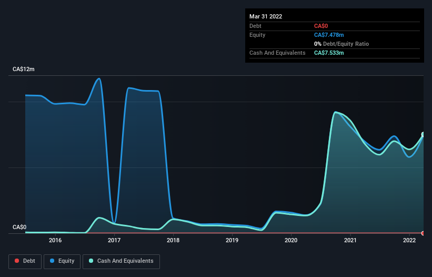
Task: Select the 2018 x-axis label
Action: point(173,240)
